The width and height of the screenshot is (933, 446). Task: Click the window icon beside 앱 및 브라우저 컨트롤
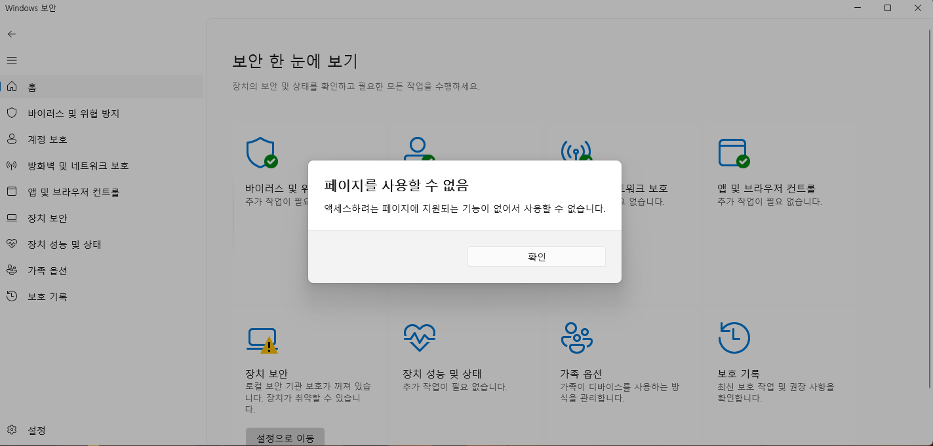11,191
